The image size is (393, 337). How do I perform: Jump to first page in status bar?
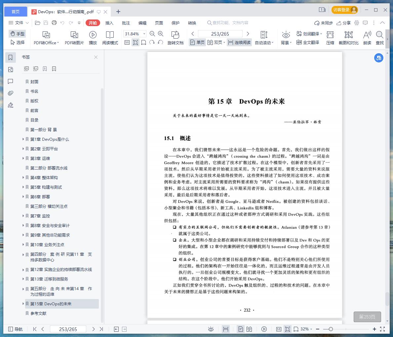click(x=35, y=329)
